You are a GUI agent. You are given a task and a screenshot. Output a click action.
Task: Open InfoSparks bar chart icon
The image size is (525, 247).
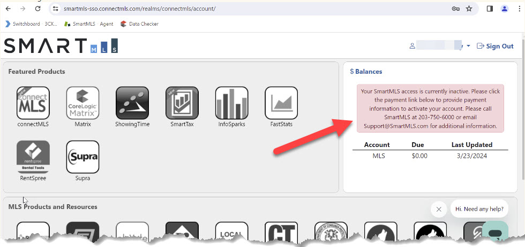coord(231,103)
